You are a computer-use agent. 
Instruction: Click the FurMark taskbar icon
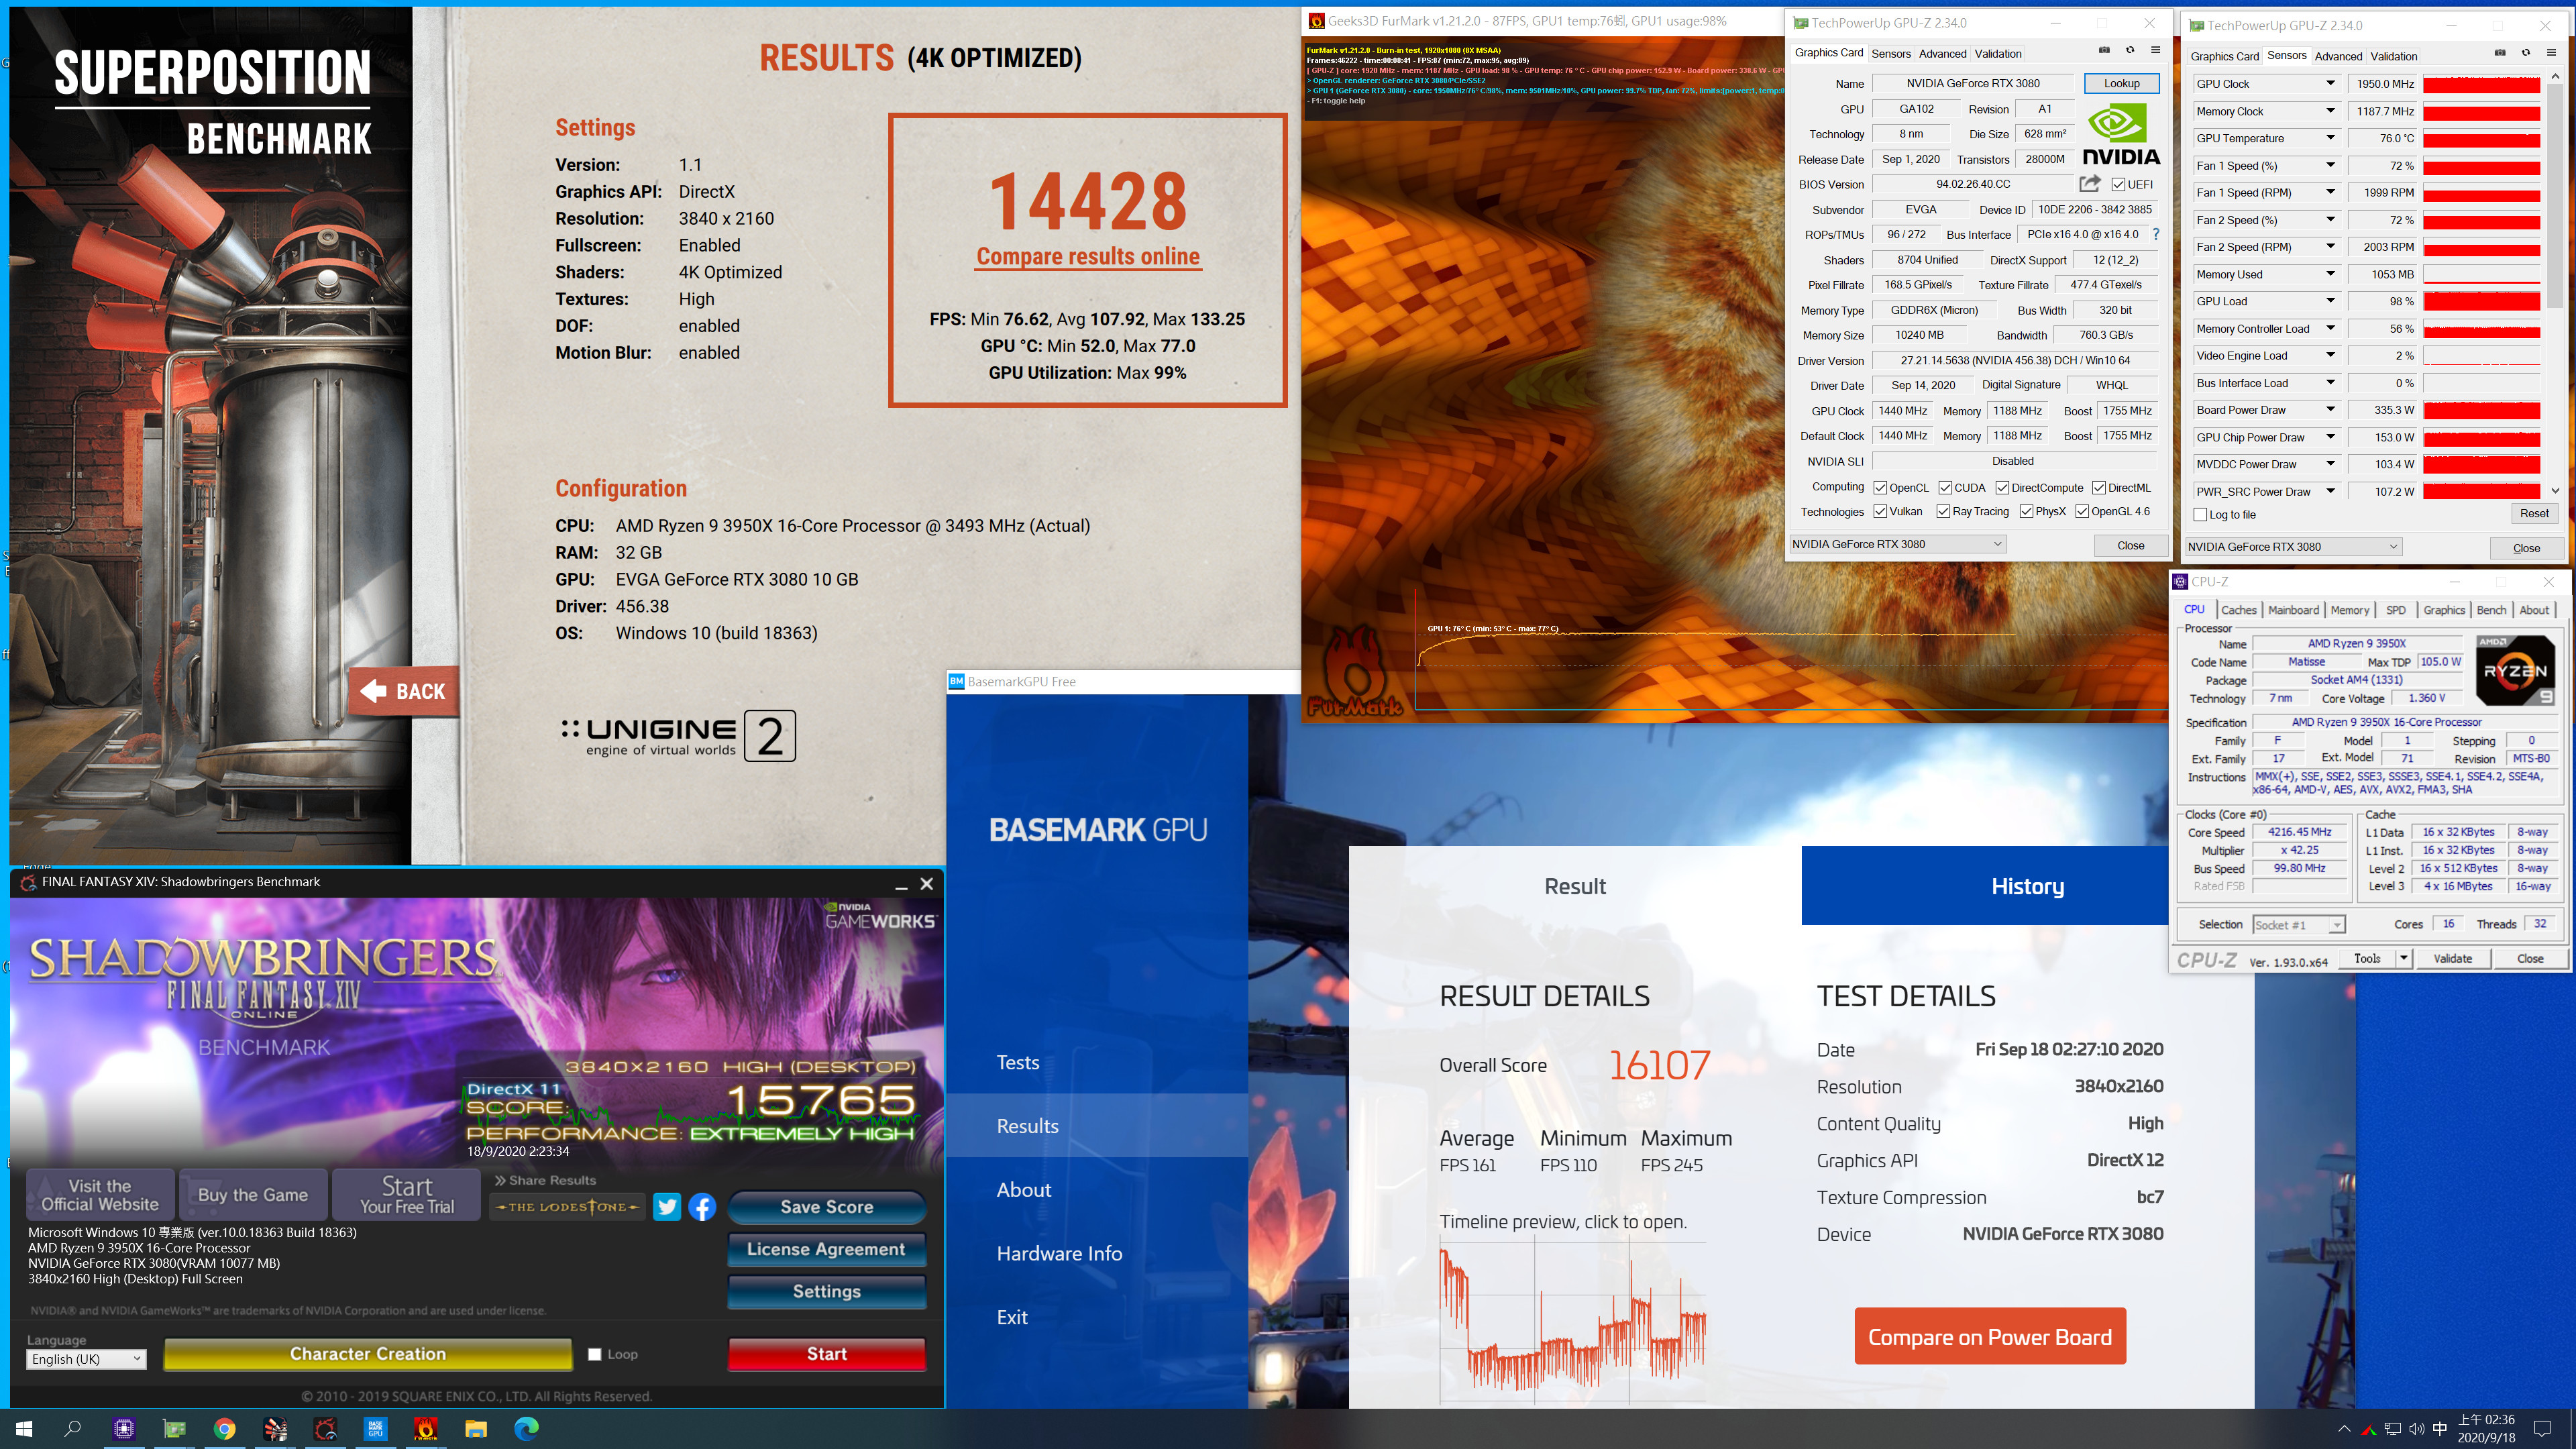[425, 1428]
